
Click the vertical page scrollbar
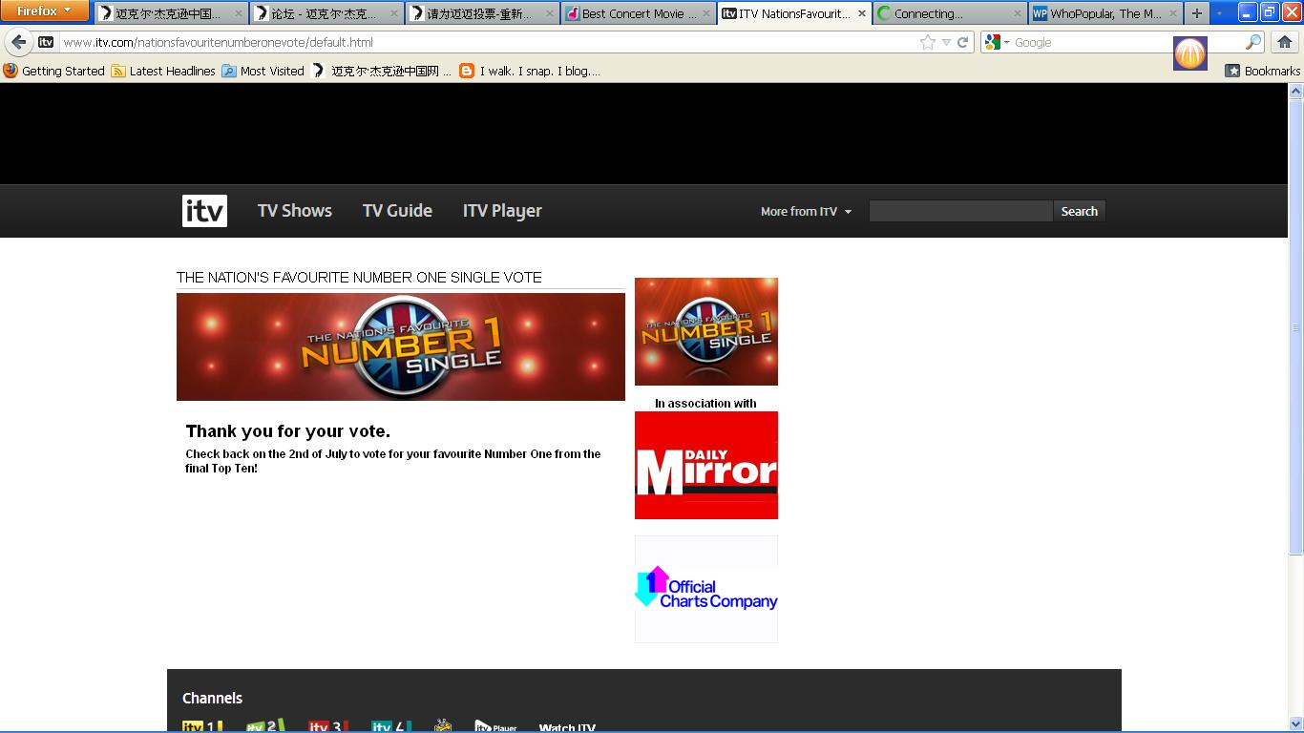point(1295,325)
